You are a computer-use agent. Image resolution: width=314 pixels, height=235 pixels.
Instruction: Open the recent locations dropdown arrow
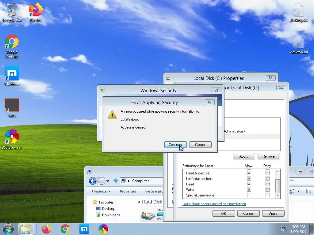pyautogui.click(x=108, y=181)
